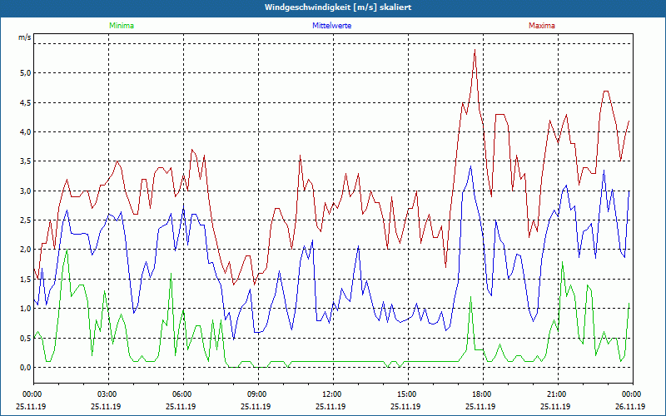This screenshot has height=416, width=666.
Task: Click the 1,0 y-axis value
Action: click(x=26, y=309)
